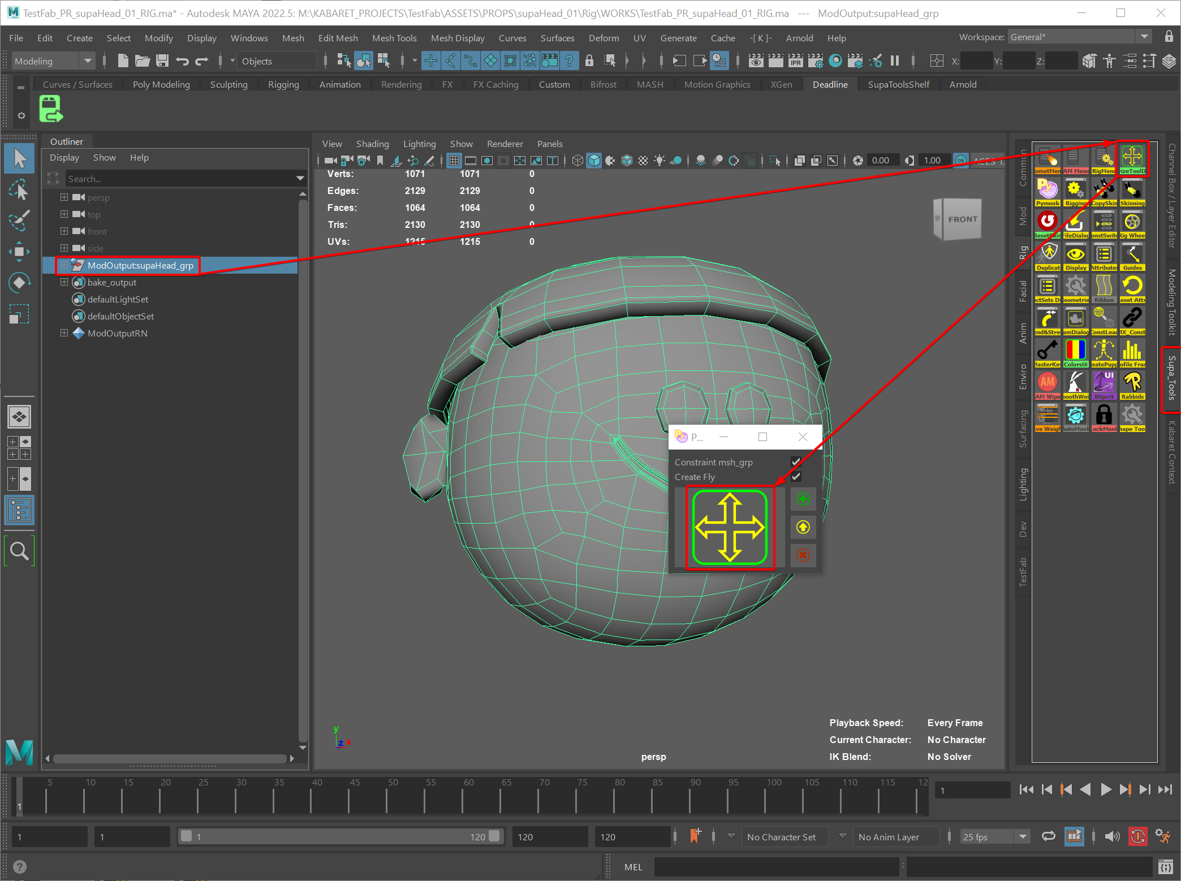Open the viewport Shading menu
Screen dimensions: 1181x881
372,144
